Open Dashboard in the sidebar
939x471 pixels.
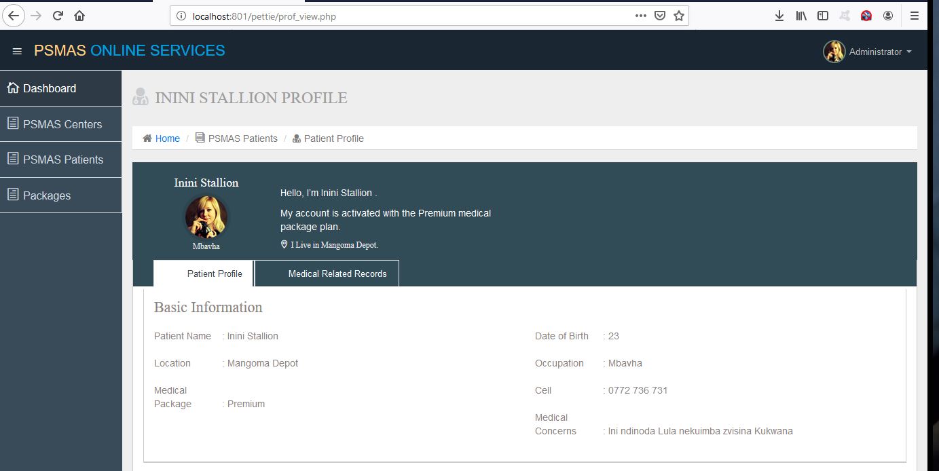49,88
